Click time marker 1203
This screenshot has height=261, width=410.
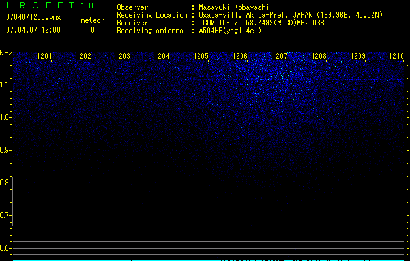click(123, 56)
